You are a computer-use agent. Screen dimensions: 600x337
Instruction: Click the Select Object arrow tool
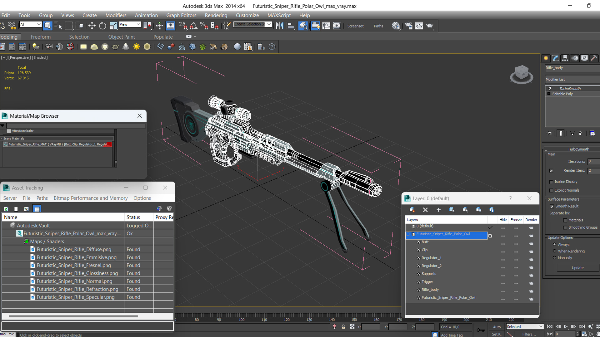click(47, 26)
